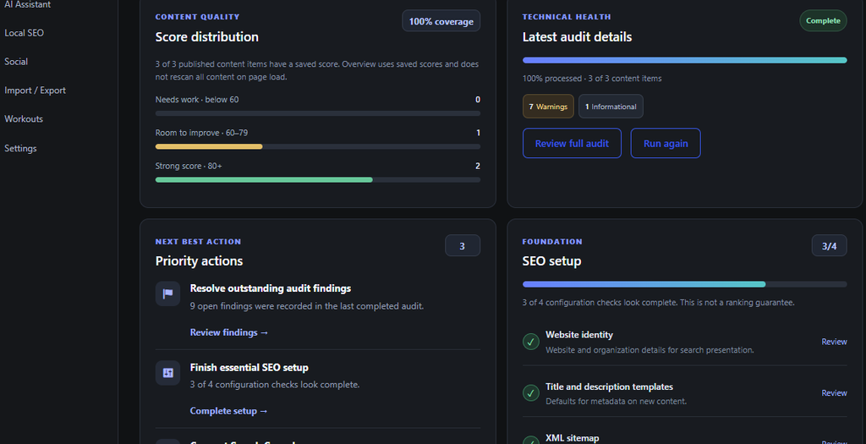Open Settings in the sidebar
The width and height of the screenshot is (866, 444).
[x=20, y=148]
